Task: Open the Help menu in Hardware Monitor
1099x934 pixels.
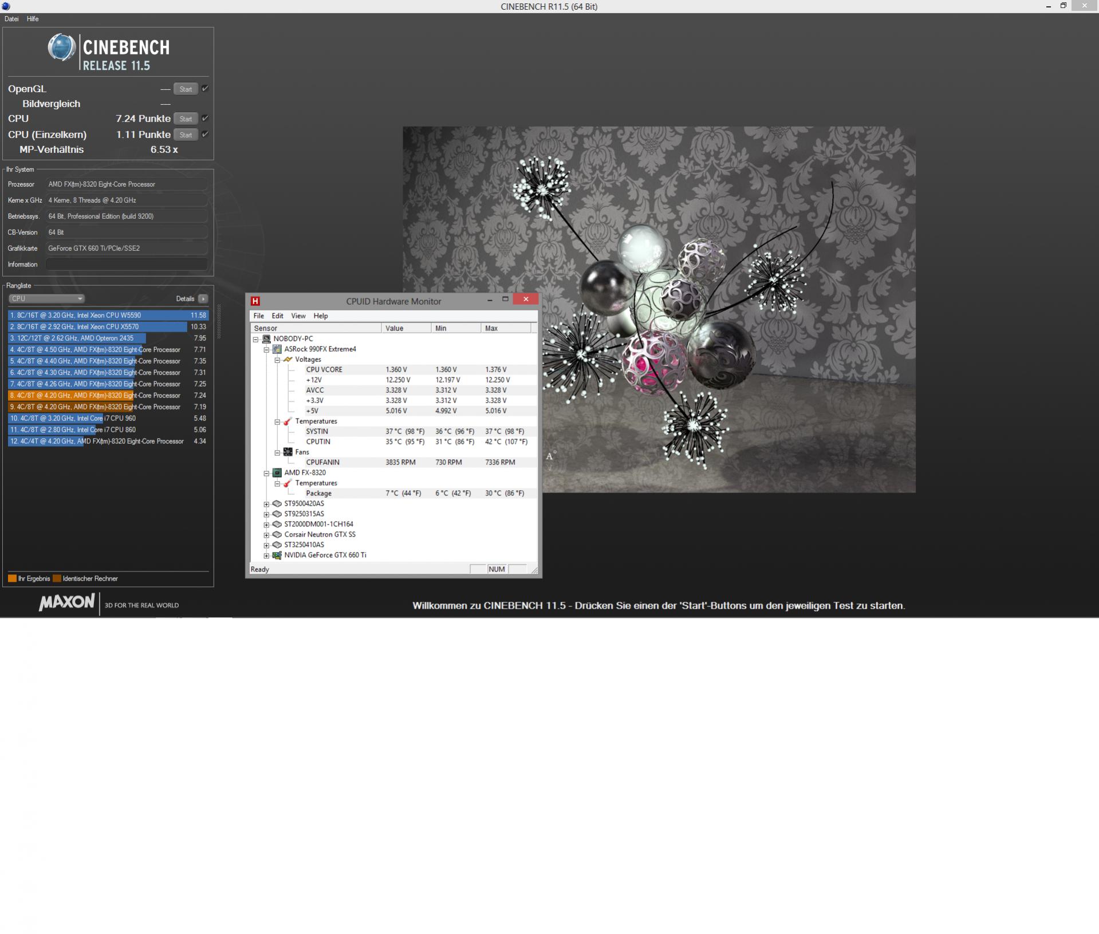Action: click(321, 316)
